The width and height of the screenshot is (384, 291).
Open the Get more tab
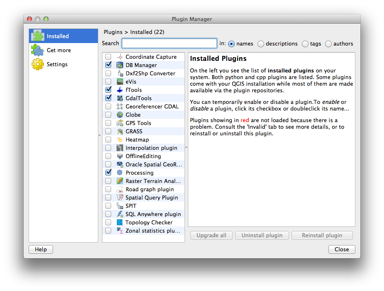58,50
